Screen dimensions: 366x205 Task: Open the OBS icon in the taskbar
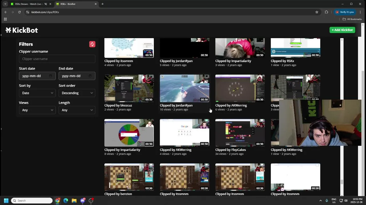tap(91, 200)
